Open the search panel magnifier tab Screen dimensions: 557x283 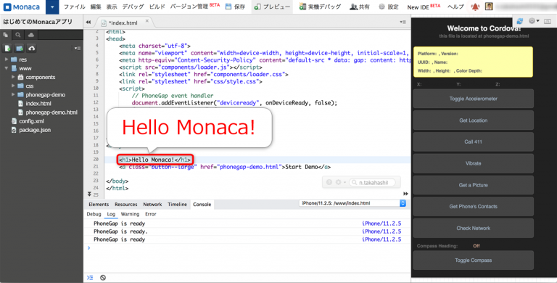tap(17, 35)
